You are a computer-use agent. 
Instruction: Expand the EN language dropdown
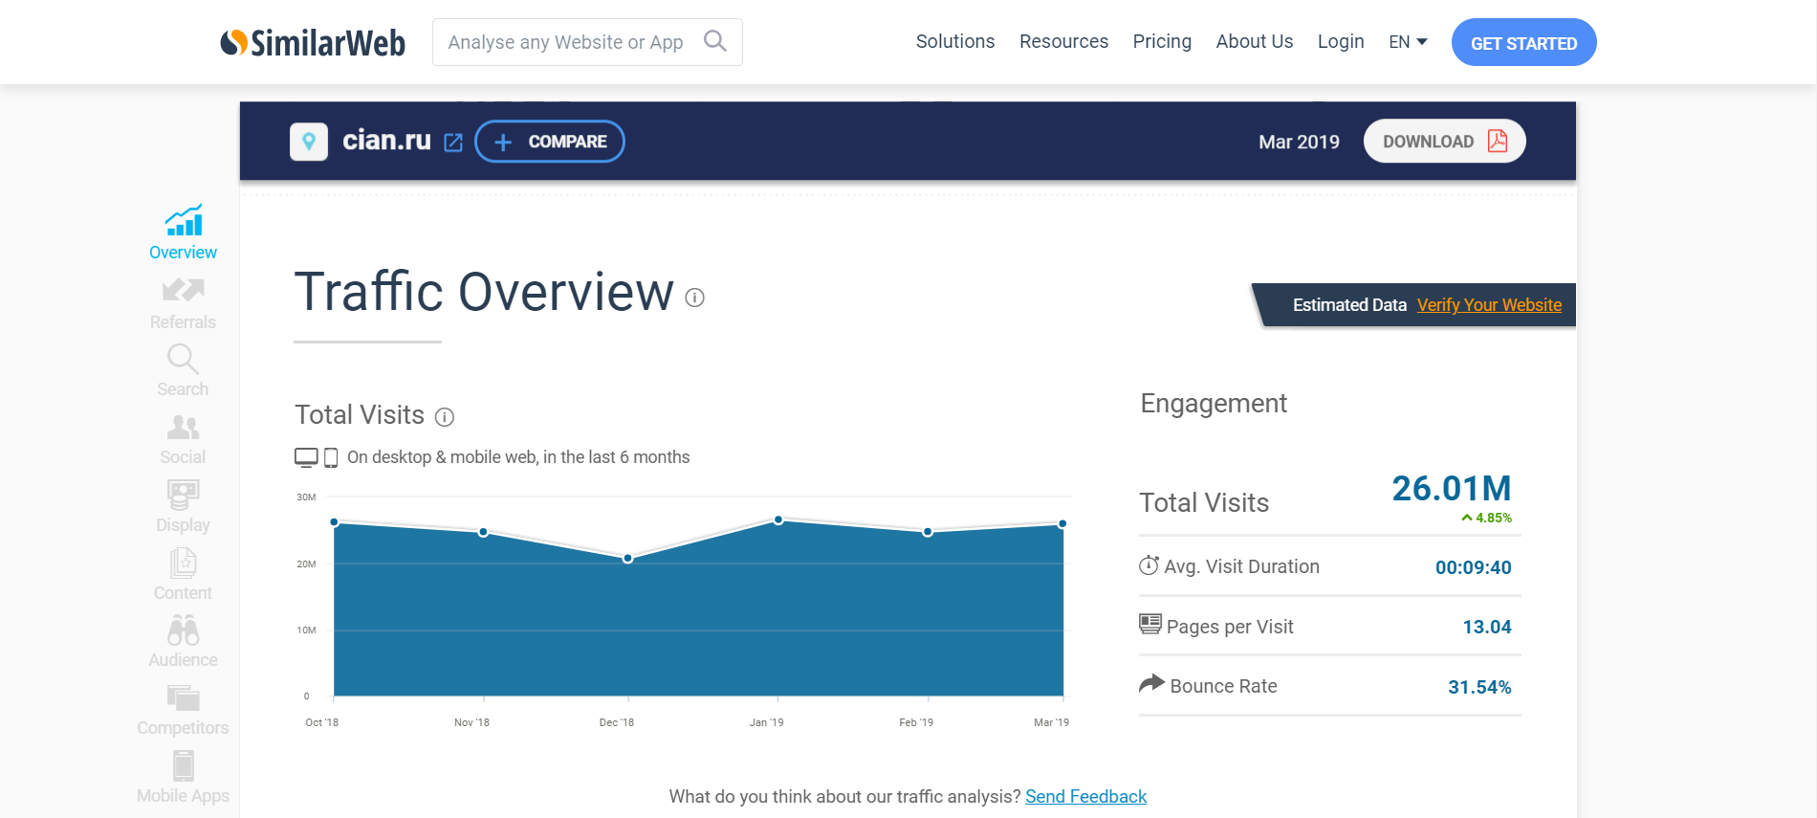[x=1408, y=42]
